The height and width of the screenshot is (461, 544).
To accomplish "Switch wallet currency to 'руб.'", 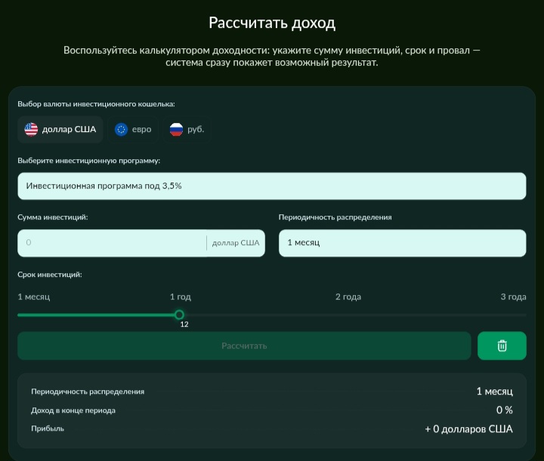I will pos(187,129).
